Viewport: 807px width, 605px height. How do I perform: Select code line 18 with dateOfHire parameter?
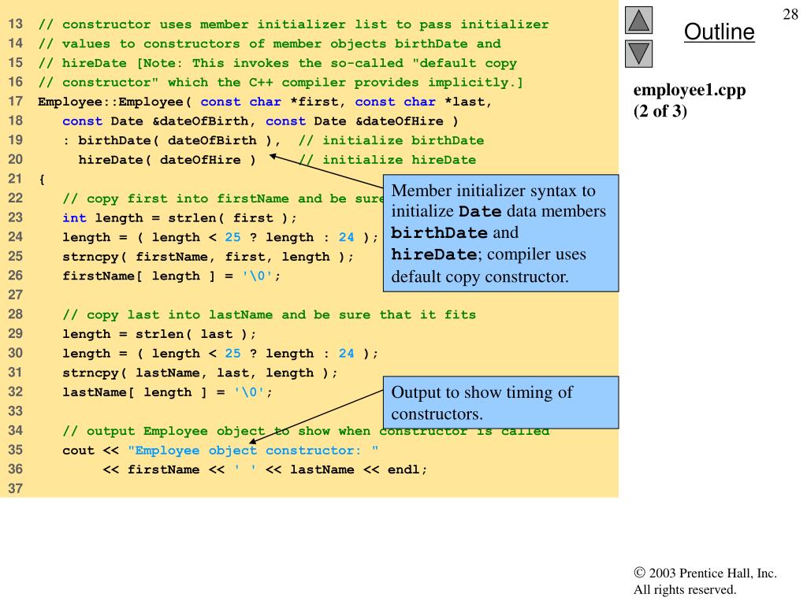260,121
